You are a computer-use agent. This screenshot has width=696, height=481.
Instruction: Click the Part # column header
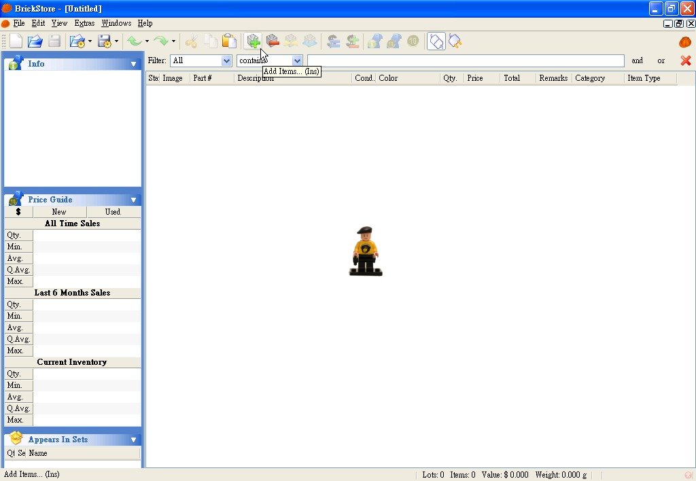(212, 78)
